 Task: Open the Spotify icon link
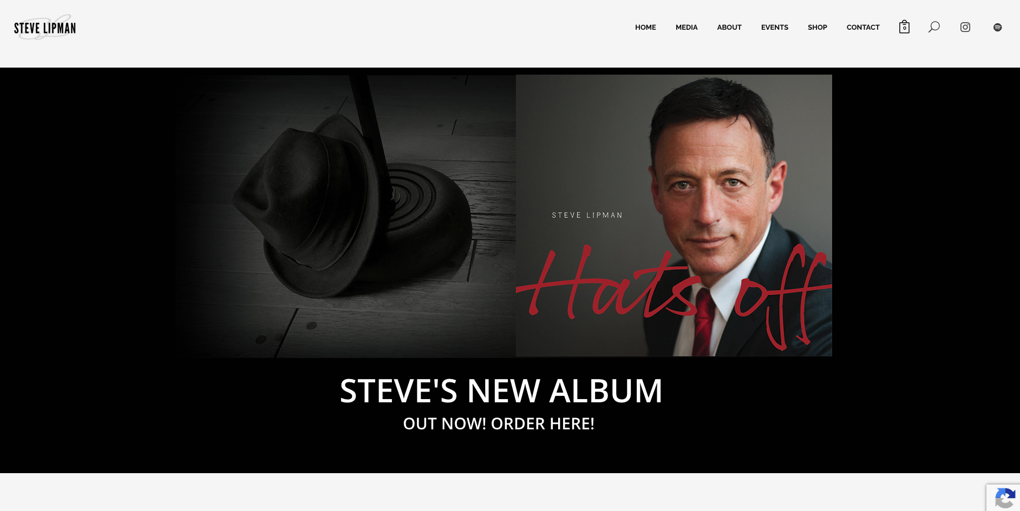pos(997,27)
